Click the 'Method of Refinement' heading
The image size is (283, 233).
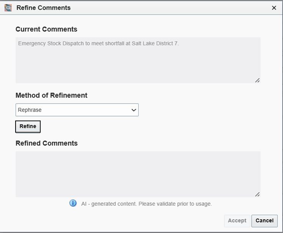click(52, 95)
